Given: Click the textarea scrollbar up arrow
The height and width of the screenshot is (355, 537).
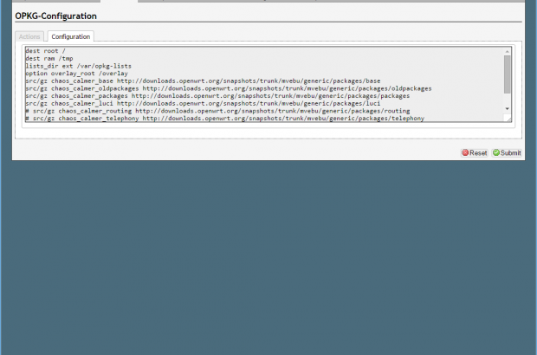Looking at the screenshot, I should click(508, 52).
